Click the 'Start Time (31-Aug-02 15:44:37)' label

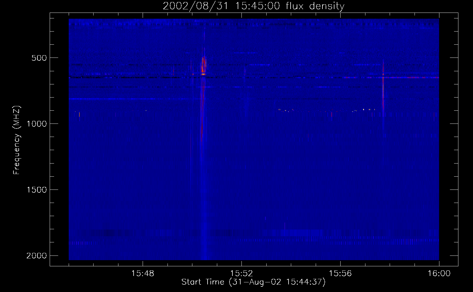point(253,282)
